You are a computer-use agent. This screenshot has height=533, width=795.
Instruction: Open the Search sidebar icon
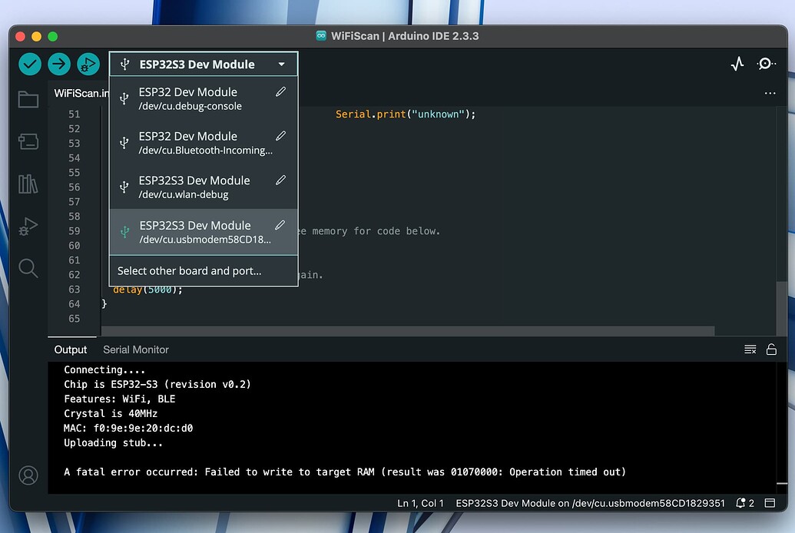tap(28, 268)
